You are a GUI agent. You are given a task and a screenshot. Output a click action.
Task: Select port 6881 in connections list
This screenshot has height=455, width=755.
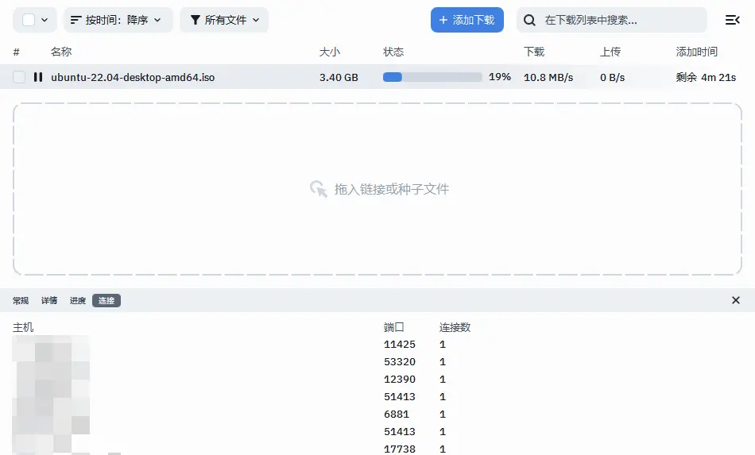[397, 415]
